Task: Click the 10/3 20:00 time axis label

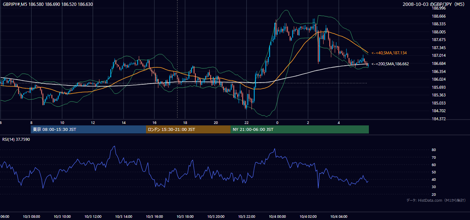Action: point(216,217)
